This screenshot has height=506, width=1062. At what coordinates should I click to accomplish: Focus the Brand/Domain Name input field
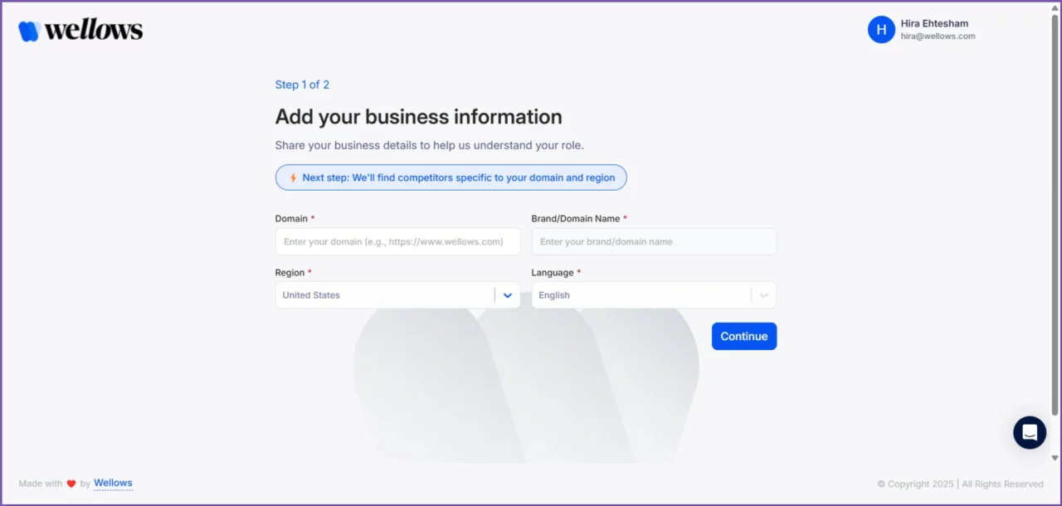pos(654,241)
